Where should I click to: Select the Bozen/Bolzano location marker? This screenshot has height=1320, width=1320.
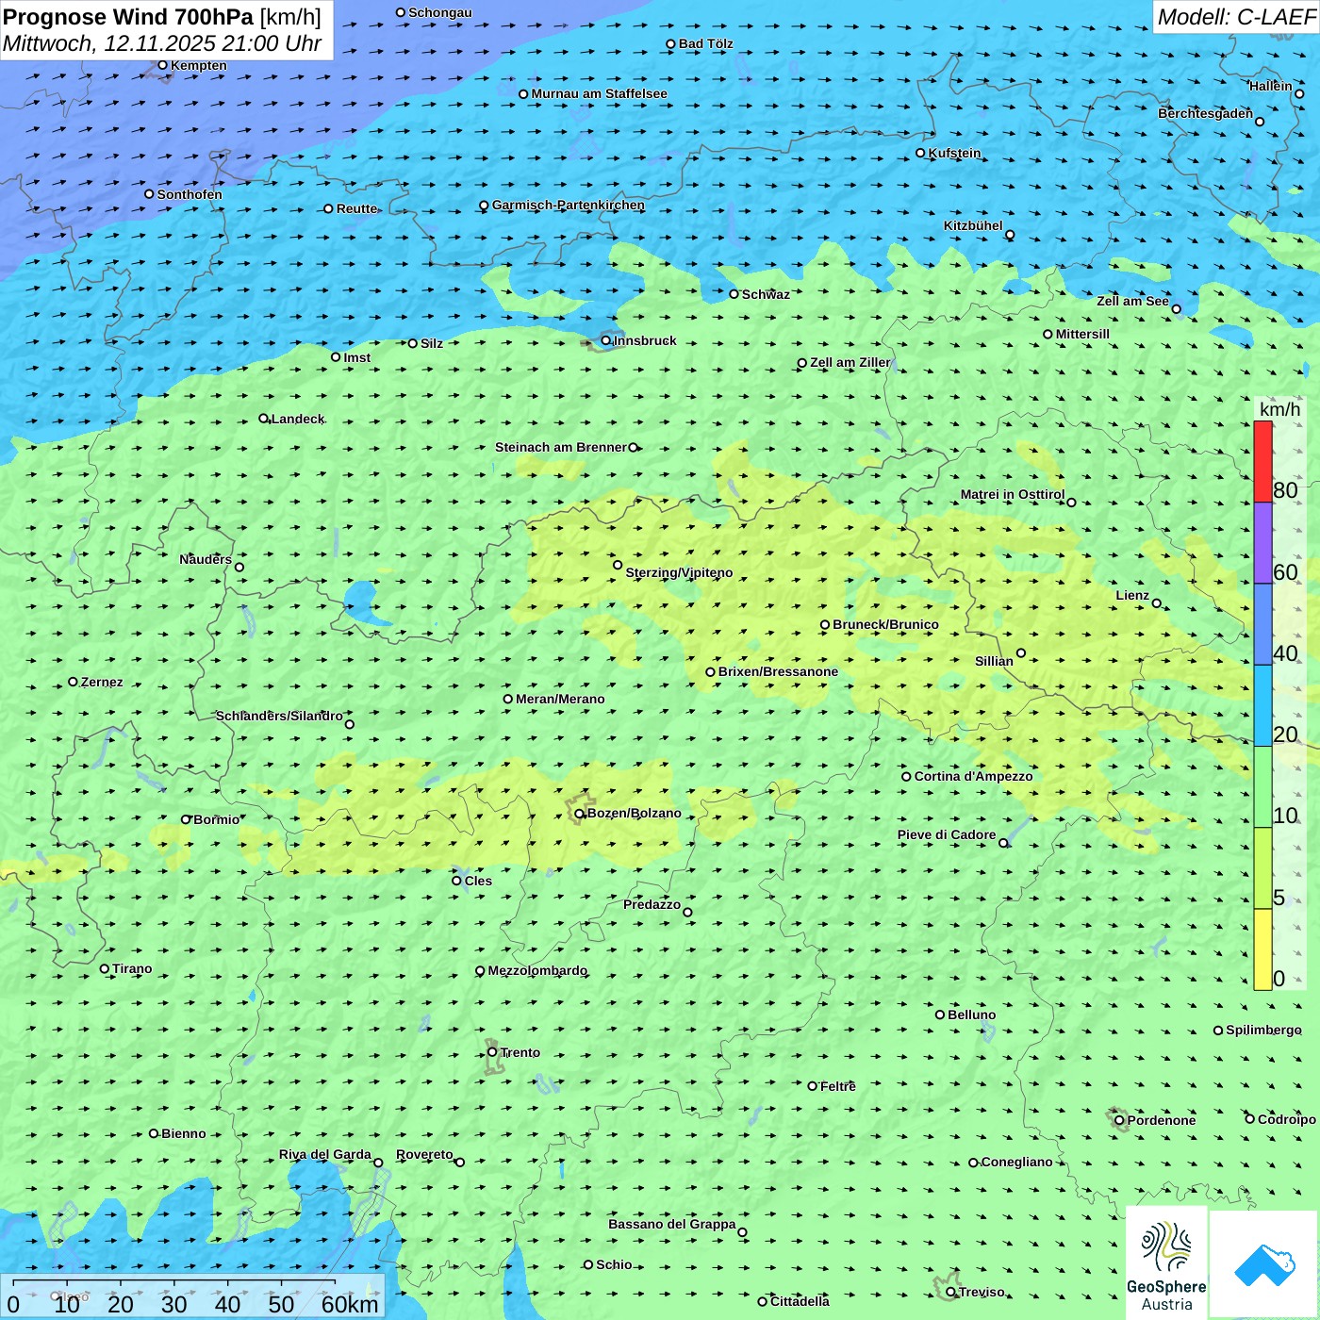pyautogui.click(x=579, y=814)
